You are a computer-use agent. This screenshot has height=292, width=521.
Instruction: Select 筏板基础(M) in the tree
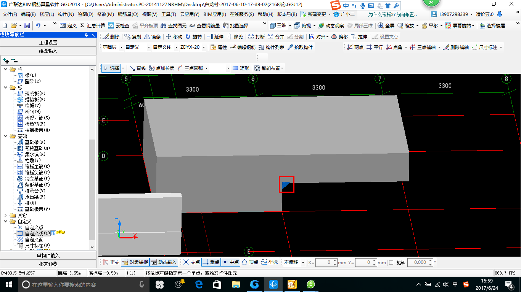point(37,148)
